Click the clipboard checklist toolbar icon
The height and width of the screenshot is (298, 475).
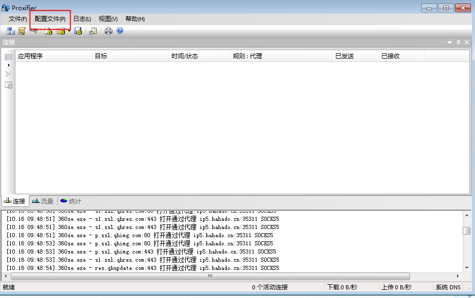point(93,31)
